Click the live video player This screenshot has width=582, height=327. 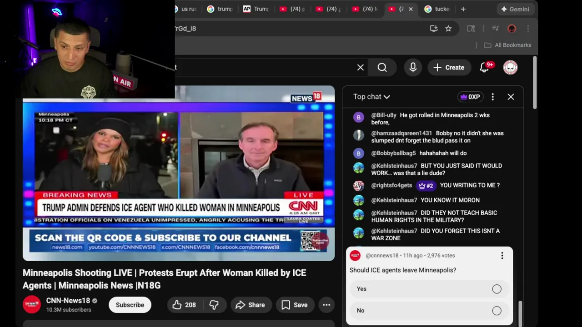pyautogui.click(x=178, y=173)
